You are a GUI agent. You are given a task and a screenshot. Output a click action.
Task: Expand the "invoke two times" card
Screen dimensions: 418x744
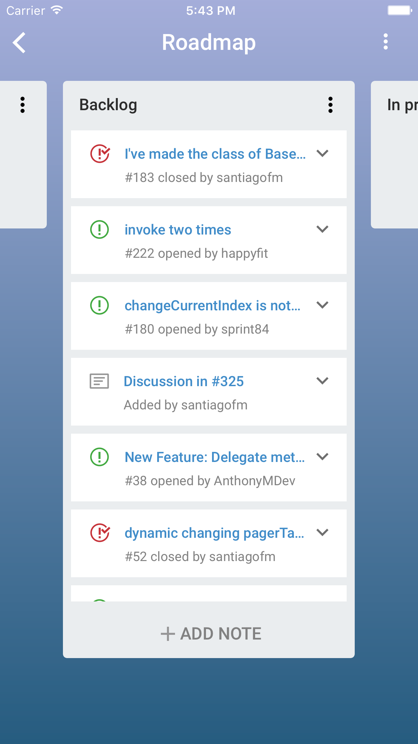click(x=322, y=229)
